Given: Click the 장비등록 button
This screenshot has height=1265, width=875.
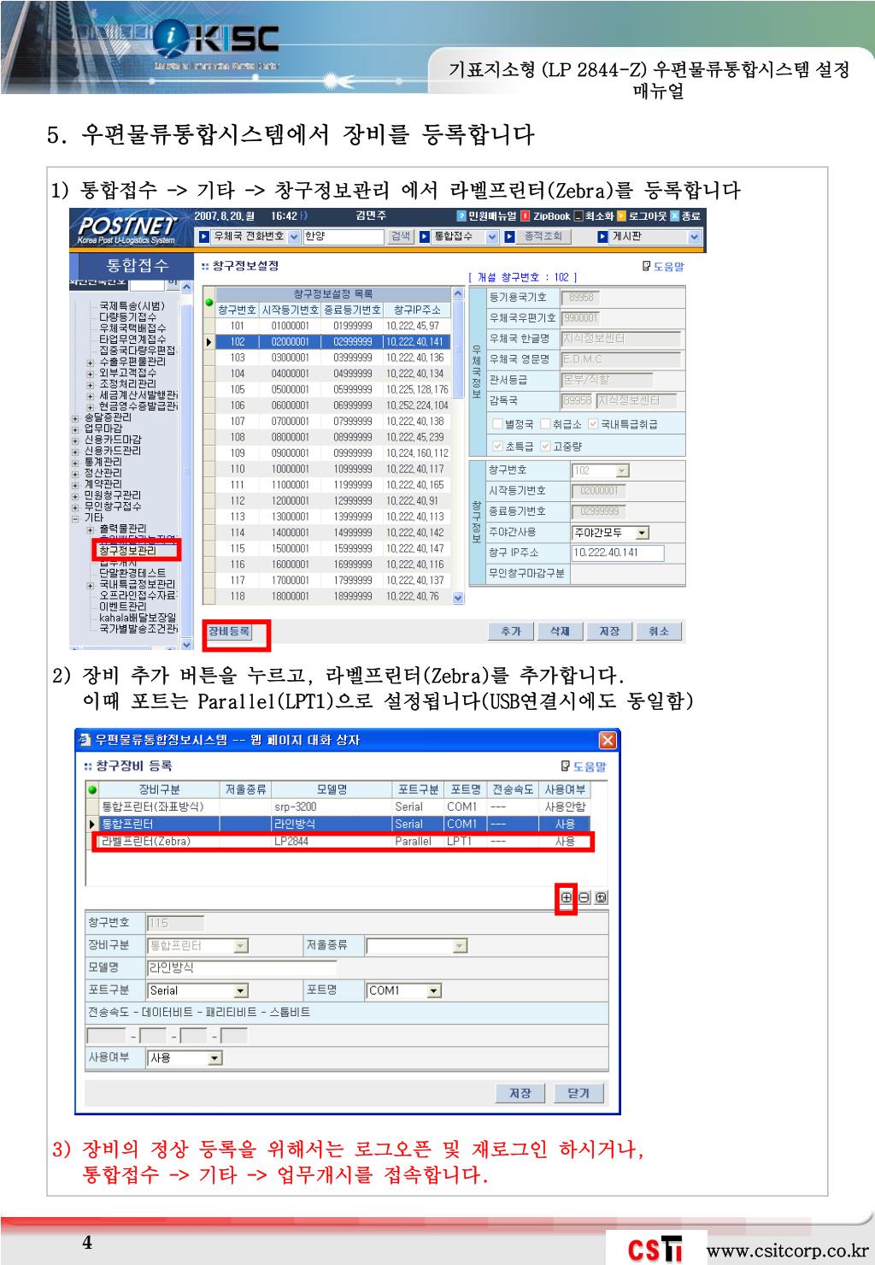Looking at the screenshot, I should pyautogui.click(x=229, y=631).
